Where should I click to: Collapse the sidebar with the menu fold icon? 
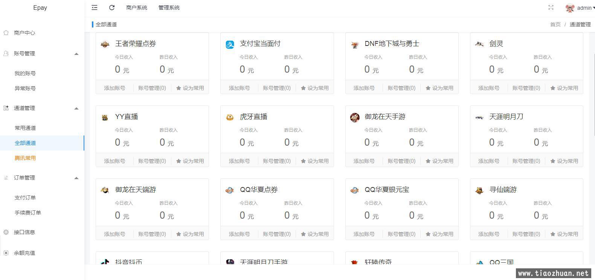(x=95, y=8)
